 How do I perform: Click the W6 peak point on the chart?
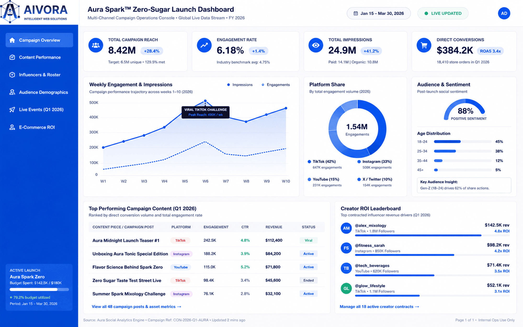click(x=205, y=101)
